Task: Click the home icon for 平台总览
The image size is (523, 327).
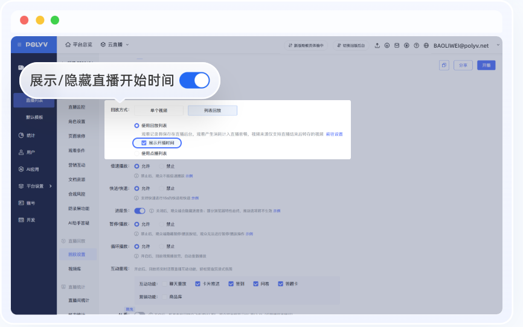Action: pyautogui.click(x=68, y=45)
